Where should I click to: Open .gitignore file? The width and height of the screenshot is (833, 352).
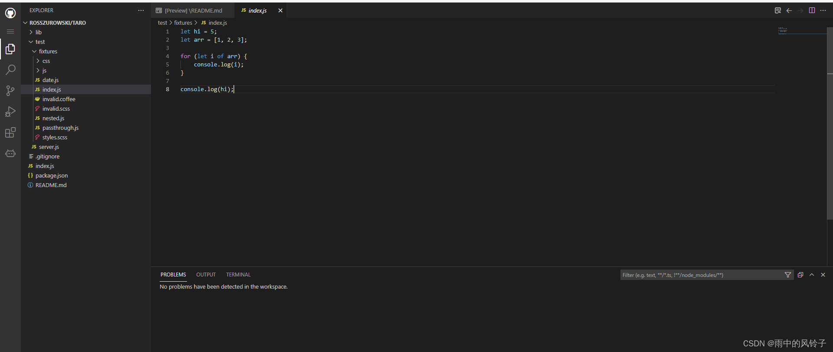point(86,156)
